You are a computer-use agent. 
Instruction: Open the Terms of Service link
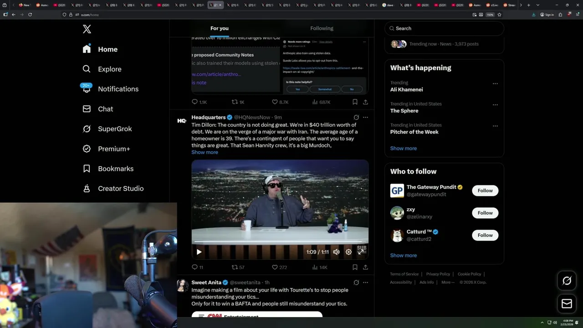[404, 274]
